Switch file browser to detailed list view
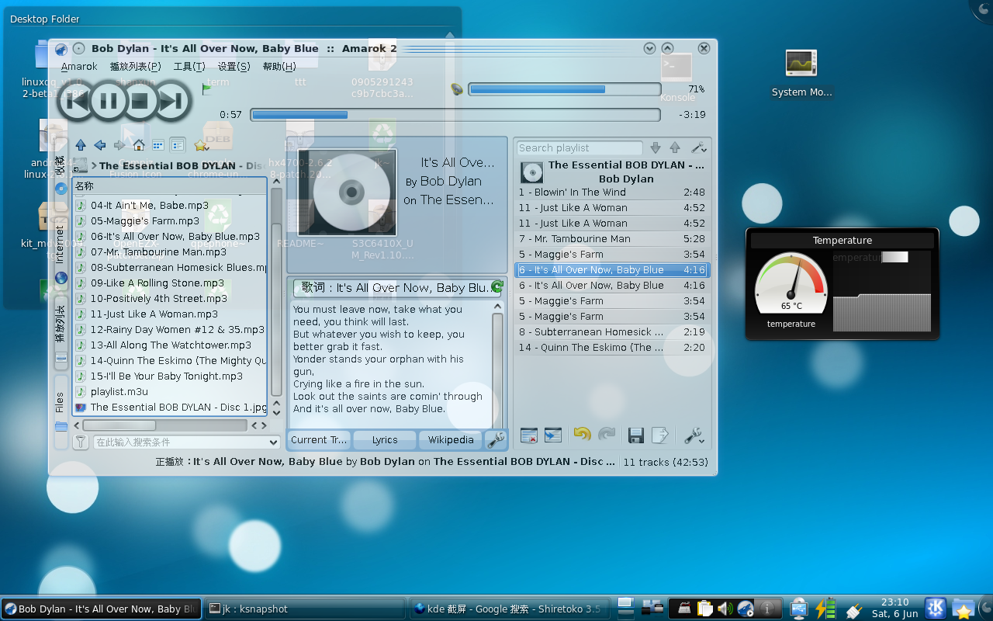This screenshot has height=621, width=993. point(178,145)
